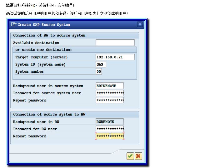
Task: Click the 'System number' label
Action: [x=29, y=72]
